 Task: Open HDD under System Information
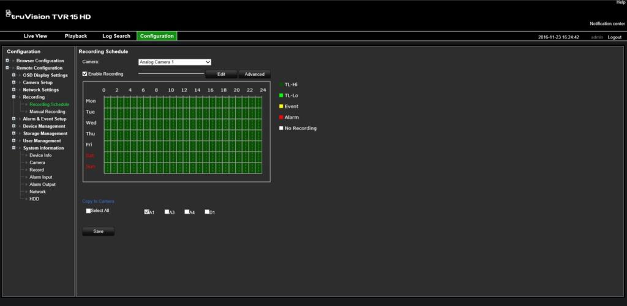point(34,199)
